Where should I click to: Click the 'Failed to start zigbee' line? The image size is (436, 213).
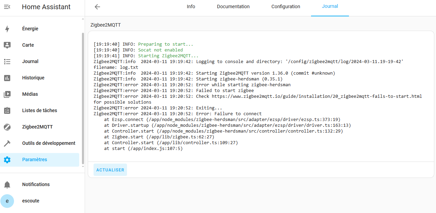point(174,91)
